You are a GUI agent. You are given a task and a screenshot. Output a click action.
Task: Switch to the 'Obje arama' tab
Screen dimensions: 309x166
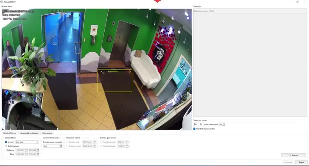pos(47,133)
